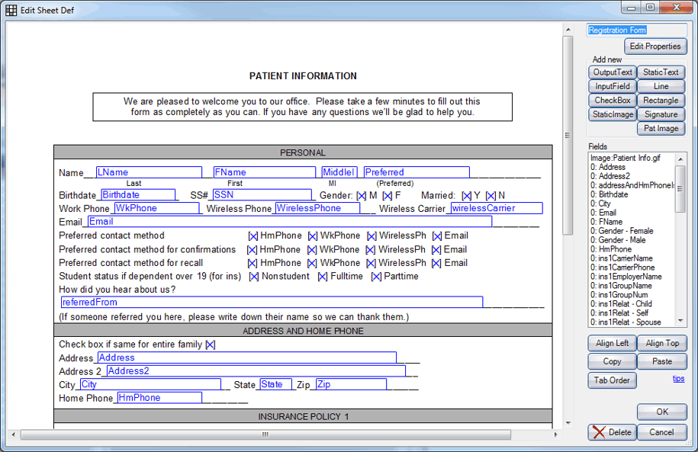Select the LName field

[149, 172]
